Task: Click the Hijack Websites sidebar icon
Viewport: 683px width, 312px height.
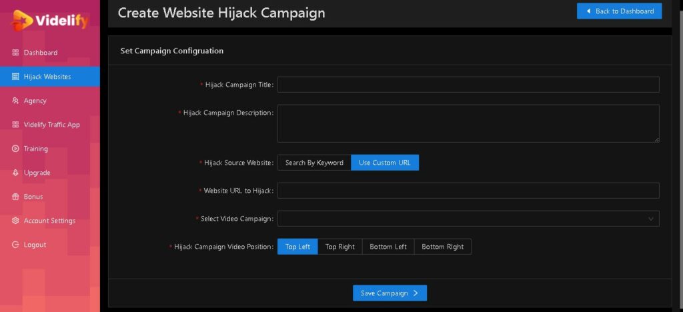Action: click(x=16, y=77)
